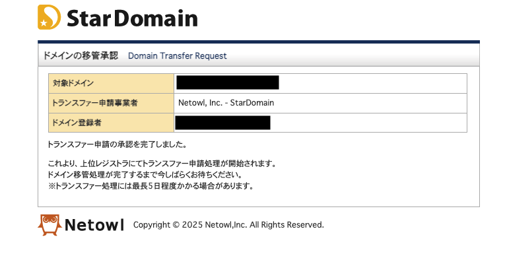Click the white star in the logo
The height and width of the screenshot is (254, 505).
[x=44, y=23]
